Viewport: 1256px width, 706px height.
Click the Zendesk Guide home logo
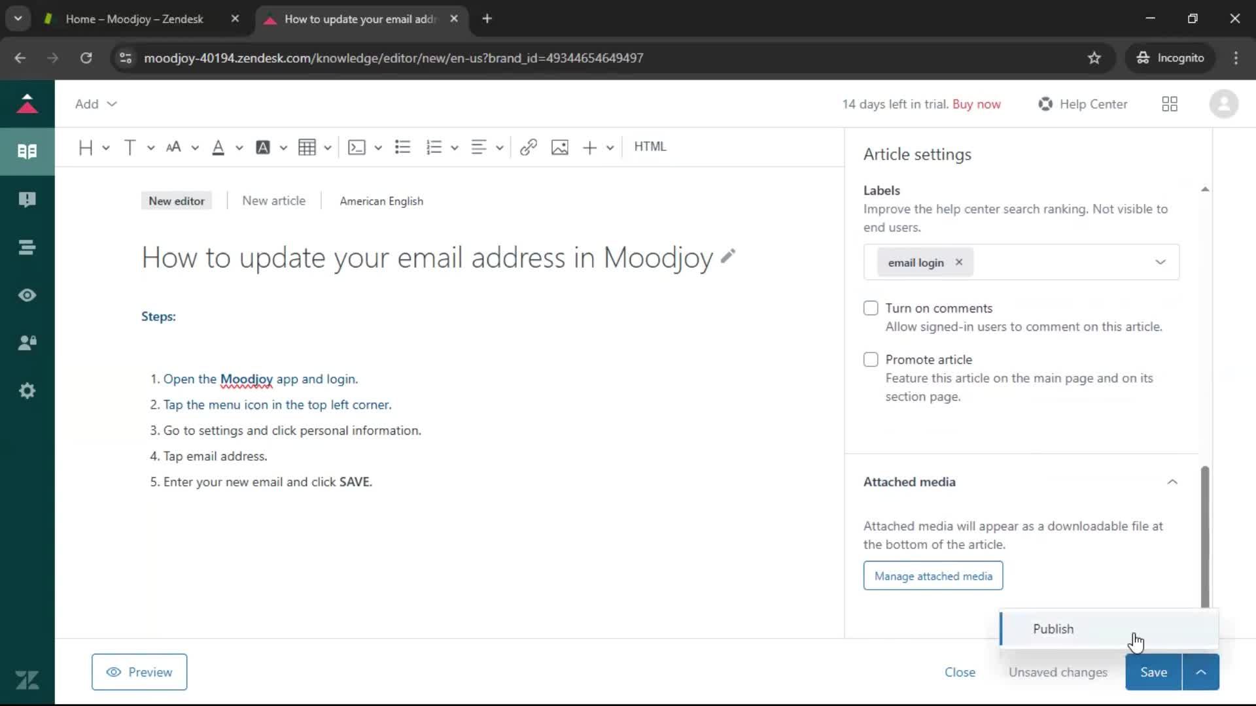pos(27,104)
